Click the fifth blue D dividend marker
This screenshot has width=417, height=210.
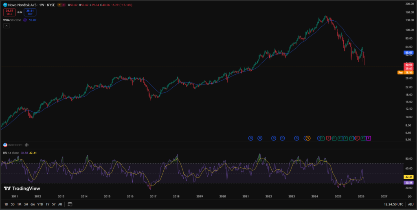pos(296,138)
